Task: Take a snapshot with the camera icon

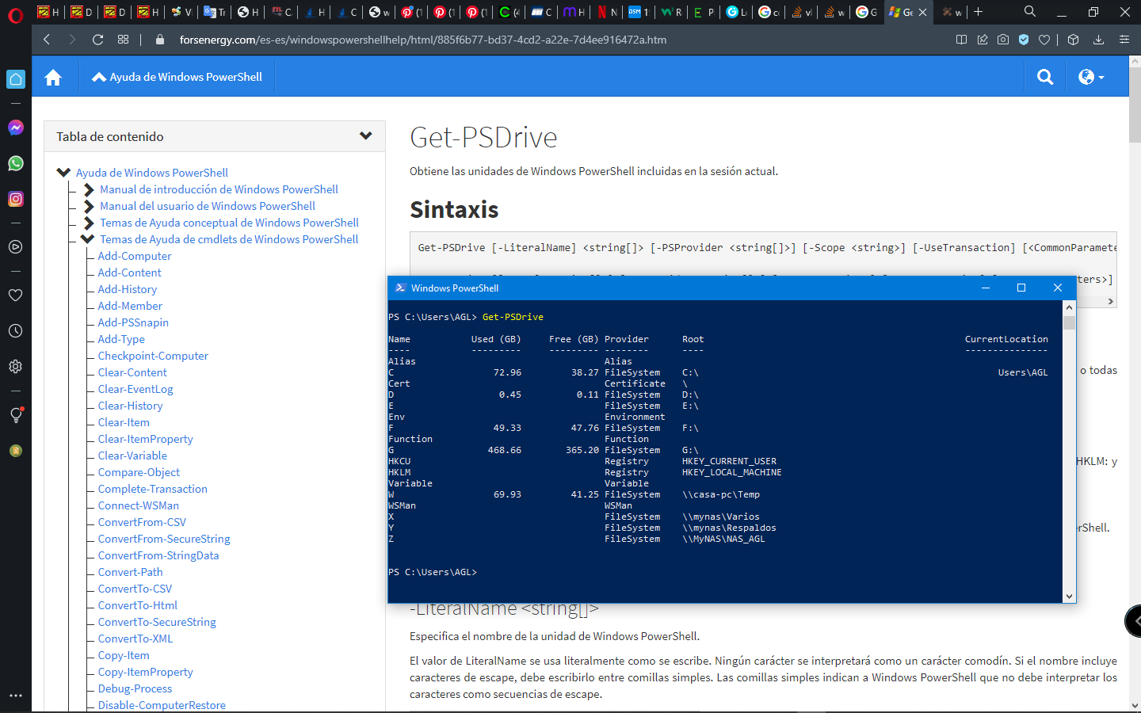Action: point(1003,40)
